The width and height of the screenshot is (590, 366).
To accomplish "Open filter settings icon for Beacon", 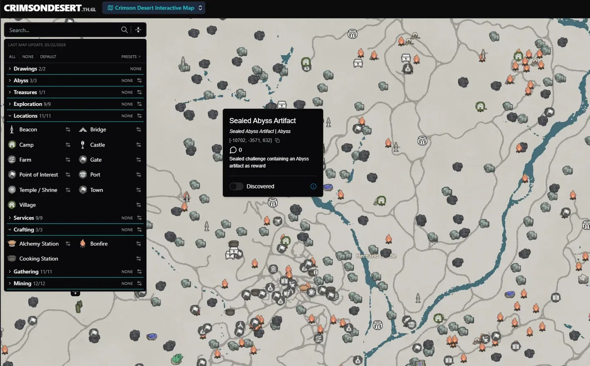I will (x=68, y=130).
